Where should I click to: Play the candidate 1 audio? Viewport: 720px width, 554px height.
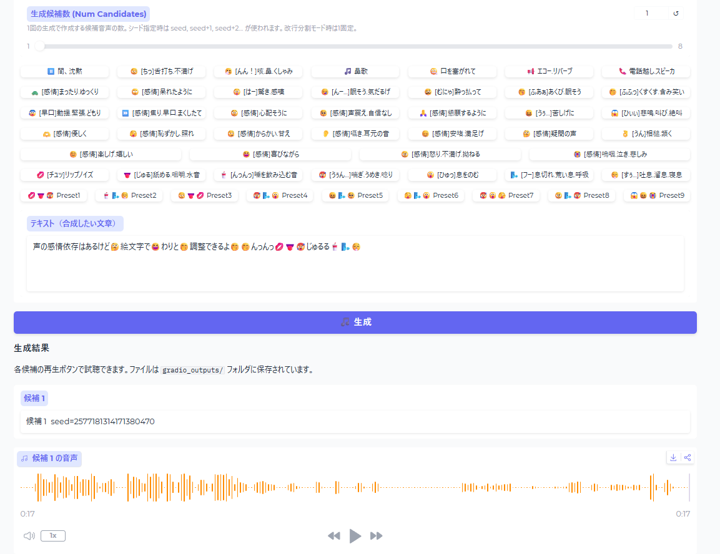(355, 536)
